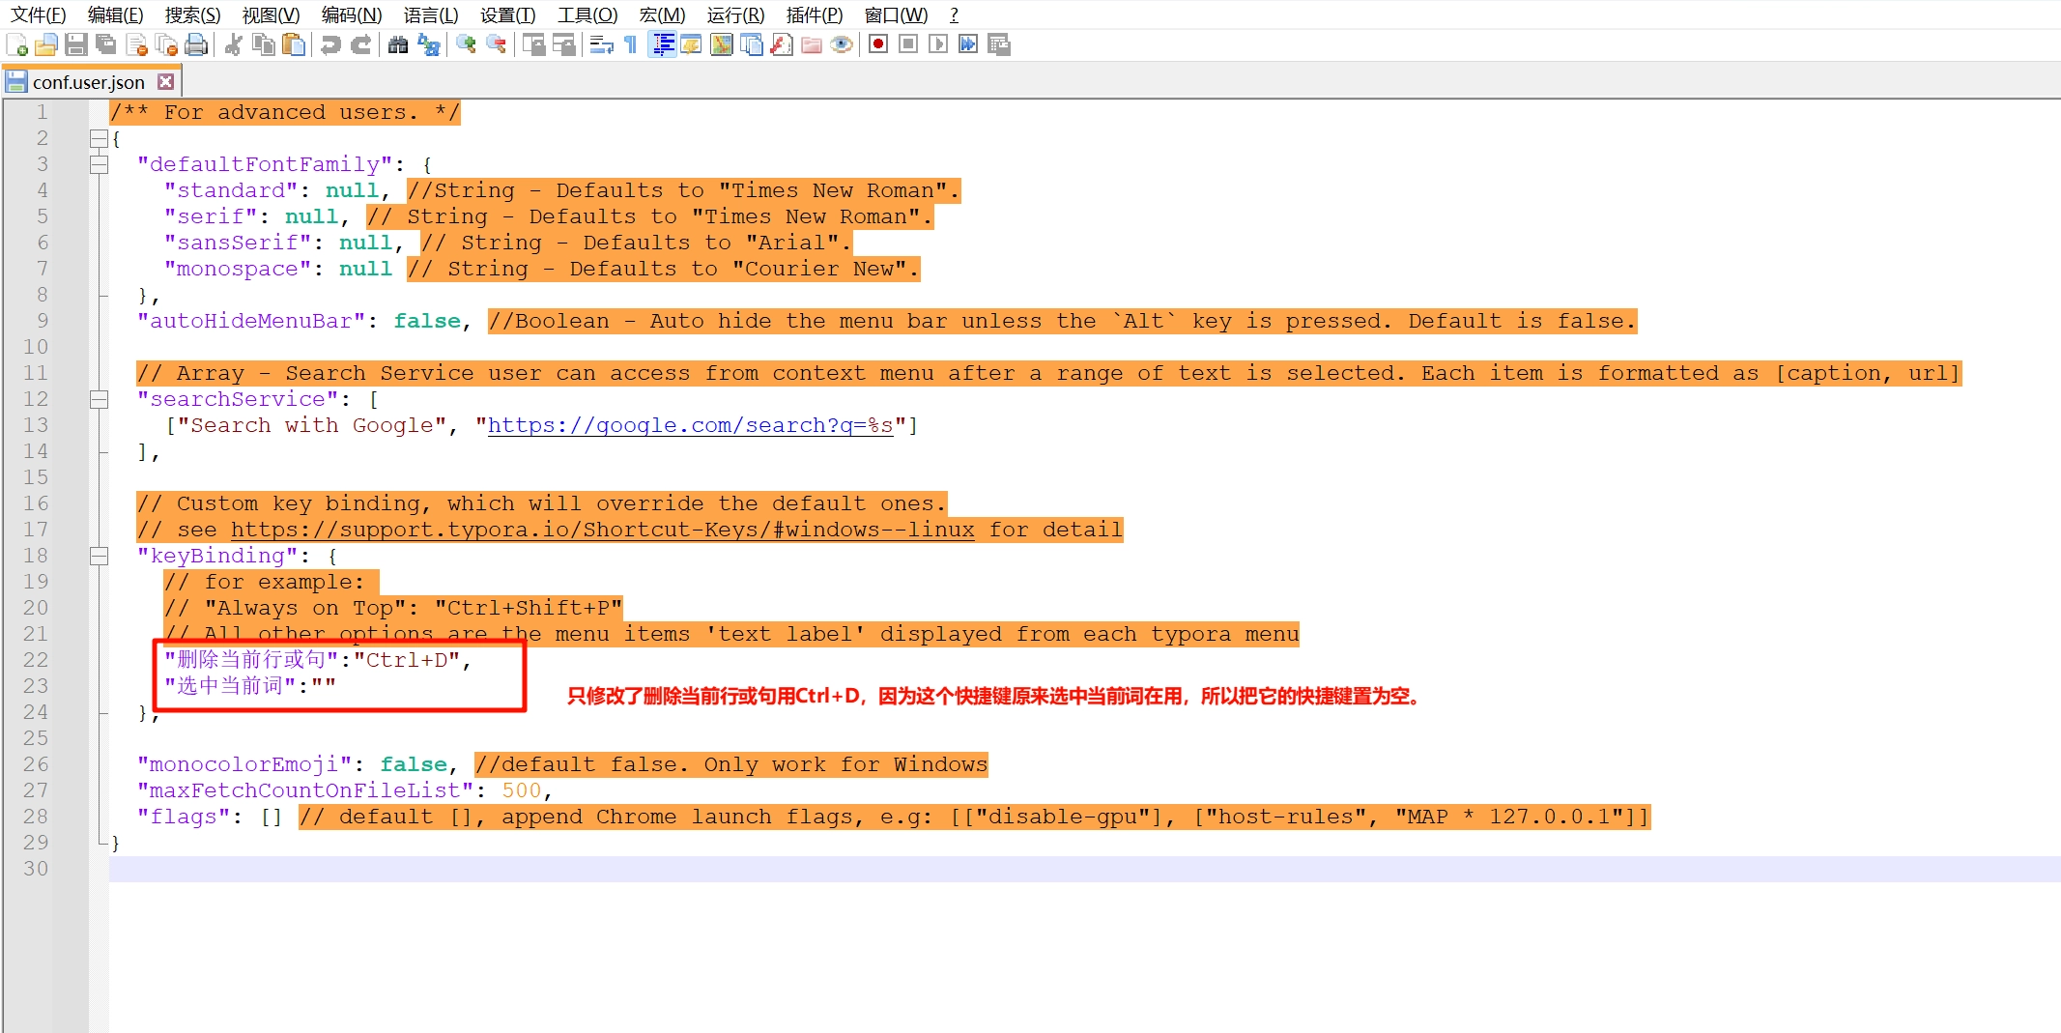Open Find with the binoculars icon
This screenshot has width=2061, height=1033.
coord(398,44)
